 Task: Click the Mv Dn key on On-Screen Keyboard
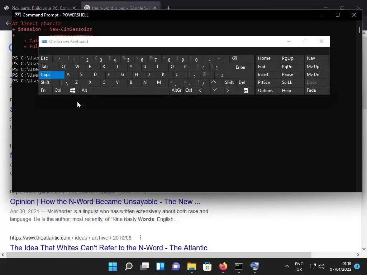coord(317,74)
